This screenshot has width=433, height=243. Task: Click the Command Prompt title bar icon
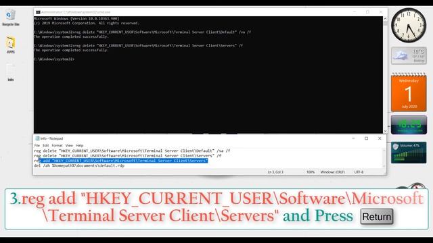(x=38, y=12)
